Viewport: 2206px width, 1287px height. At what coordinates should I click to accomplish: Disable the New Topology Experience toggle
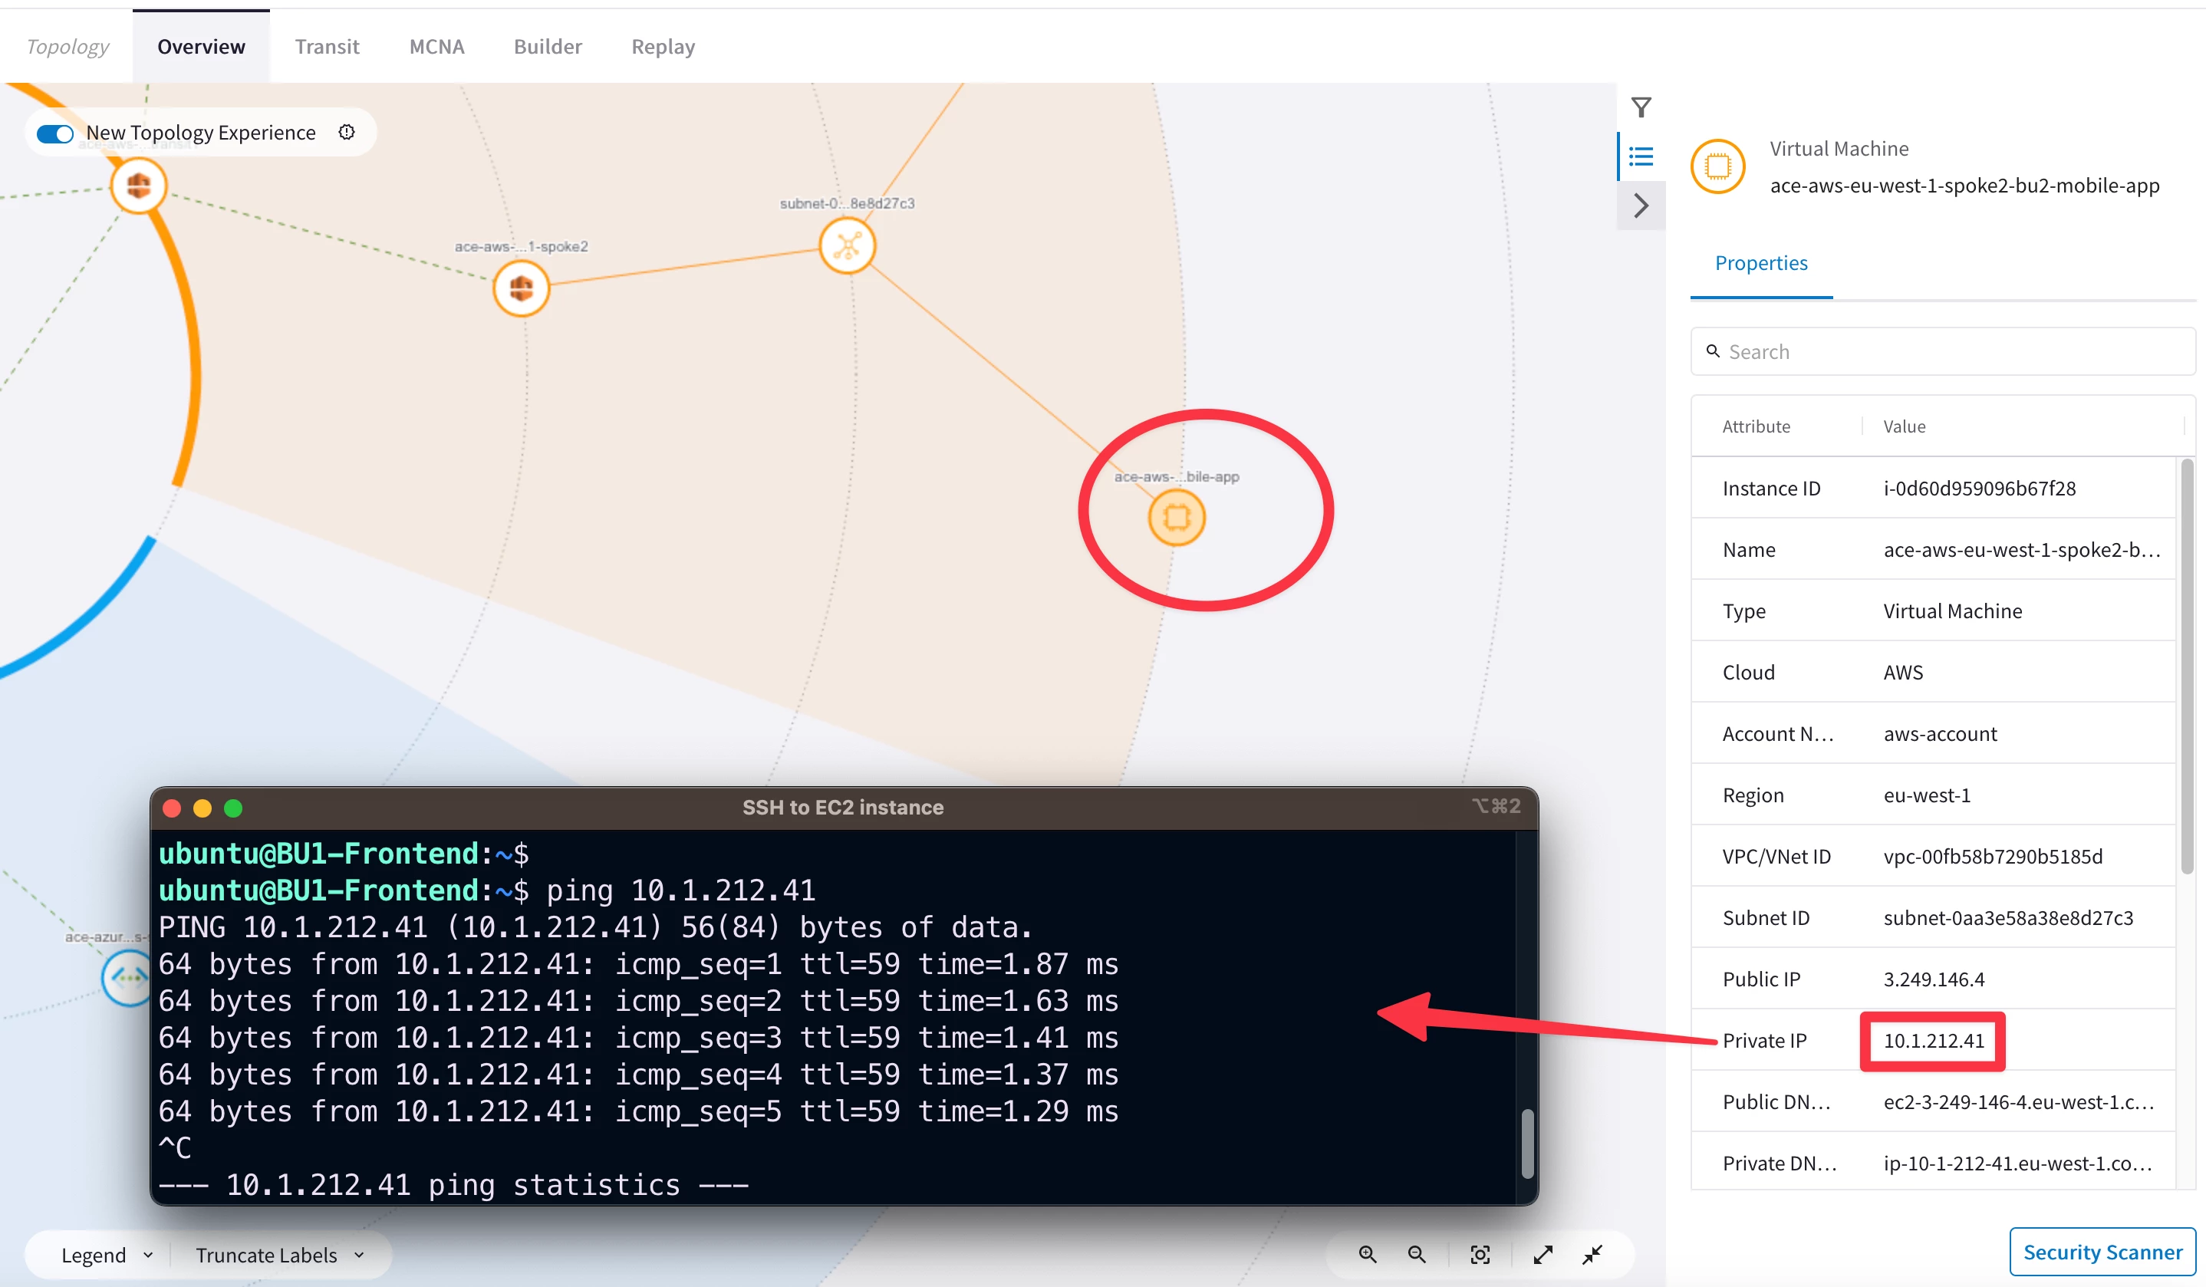(54, 133)
